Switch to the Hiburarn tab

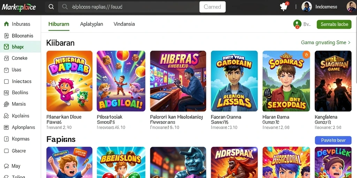click(x=59, y=24)
